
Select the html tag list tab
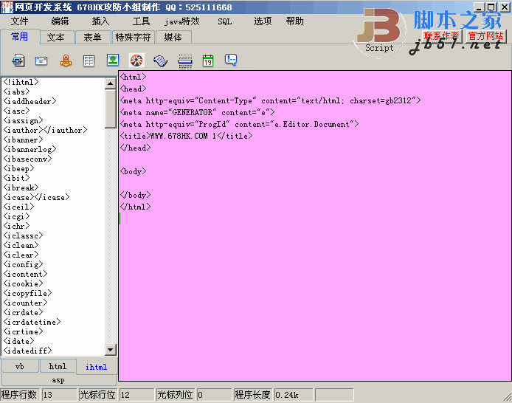(x=58, y=366)
